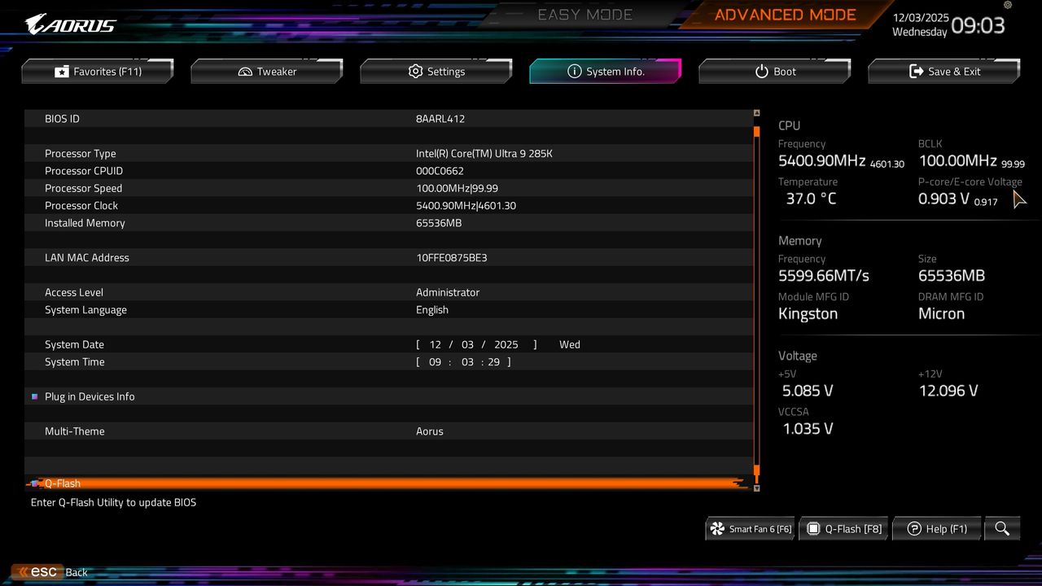
Task: Open the Settings tab
Action: 436,71
